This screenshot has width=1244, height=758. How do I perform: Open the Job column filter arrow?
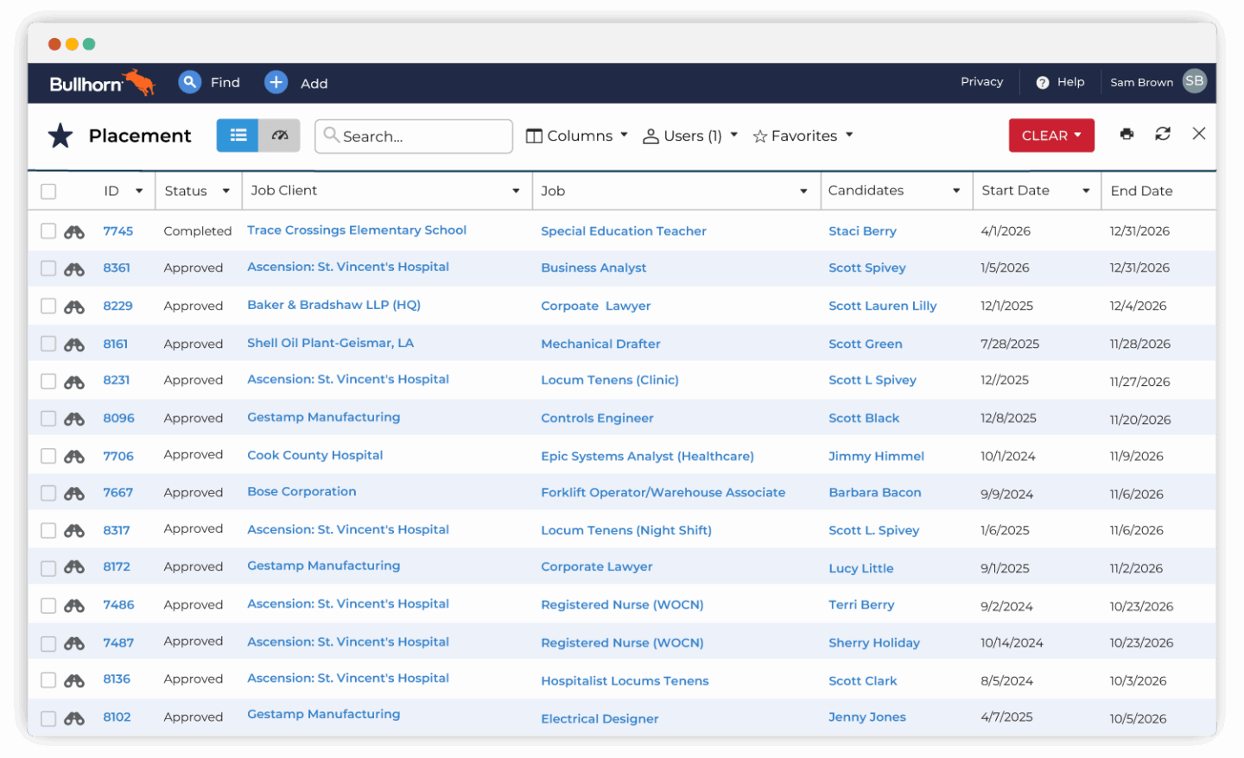pyautogui.click(x=803, y=191)
